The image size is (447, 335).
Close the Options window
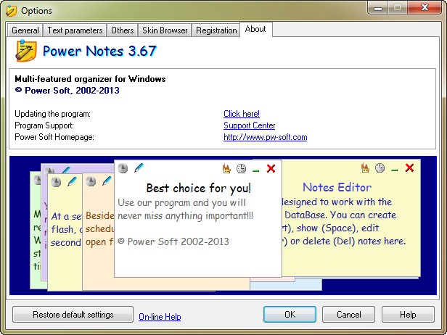425,7
